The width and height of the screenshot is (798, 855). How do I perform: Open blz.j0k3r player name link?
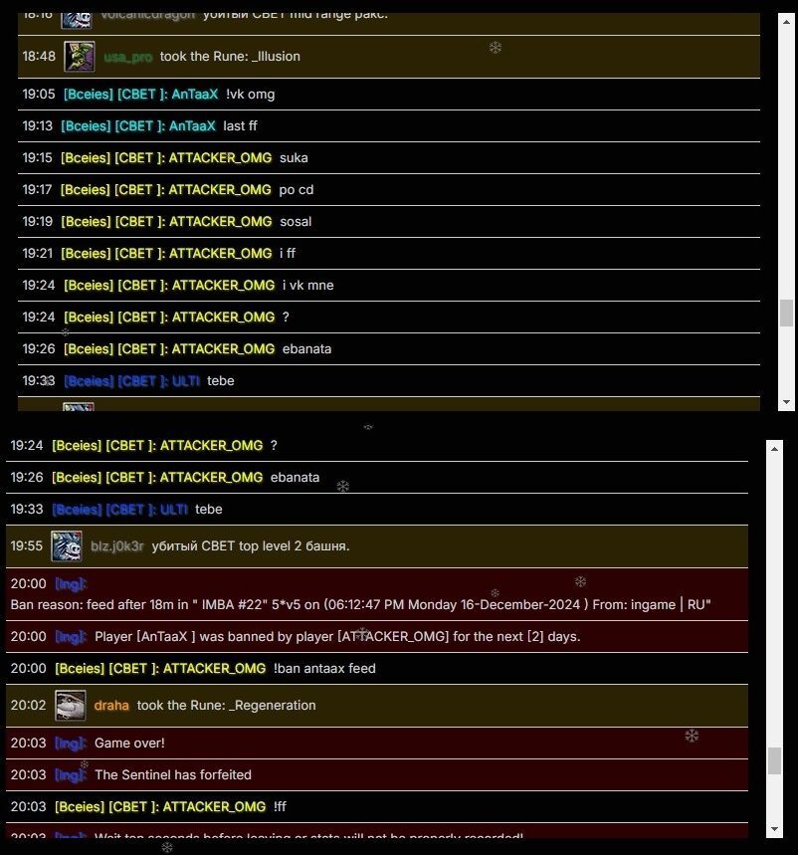117,546
